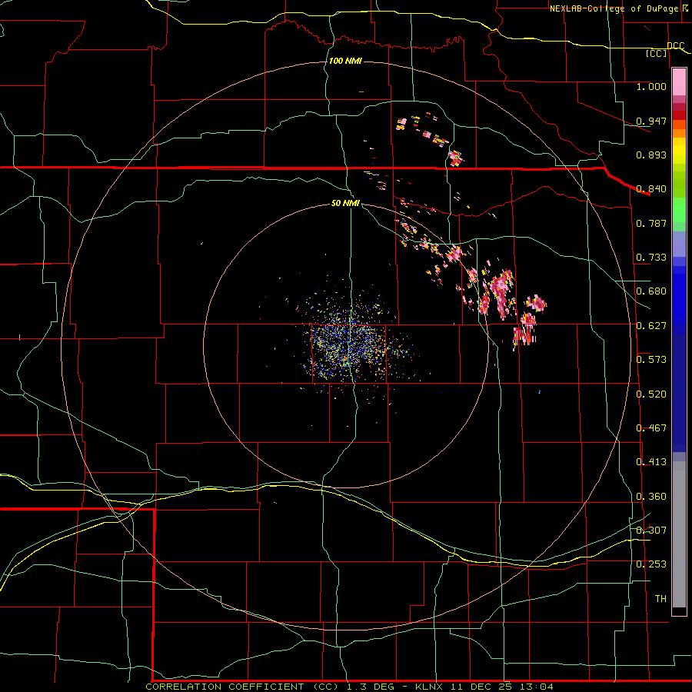The image size is (692, 692).
Task: Select the 0.840 scale value
Action: pos(651,189)
